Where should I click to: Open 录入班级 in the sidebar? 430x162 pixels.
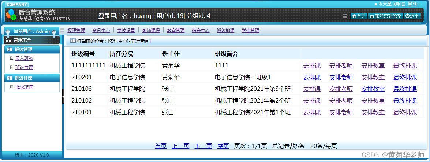pos(24,58)
